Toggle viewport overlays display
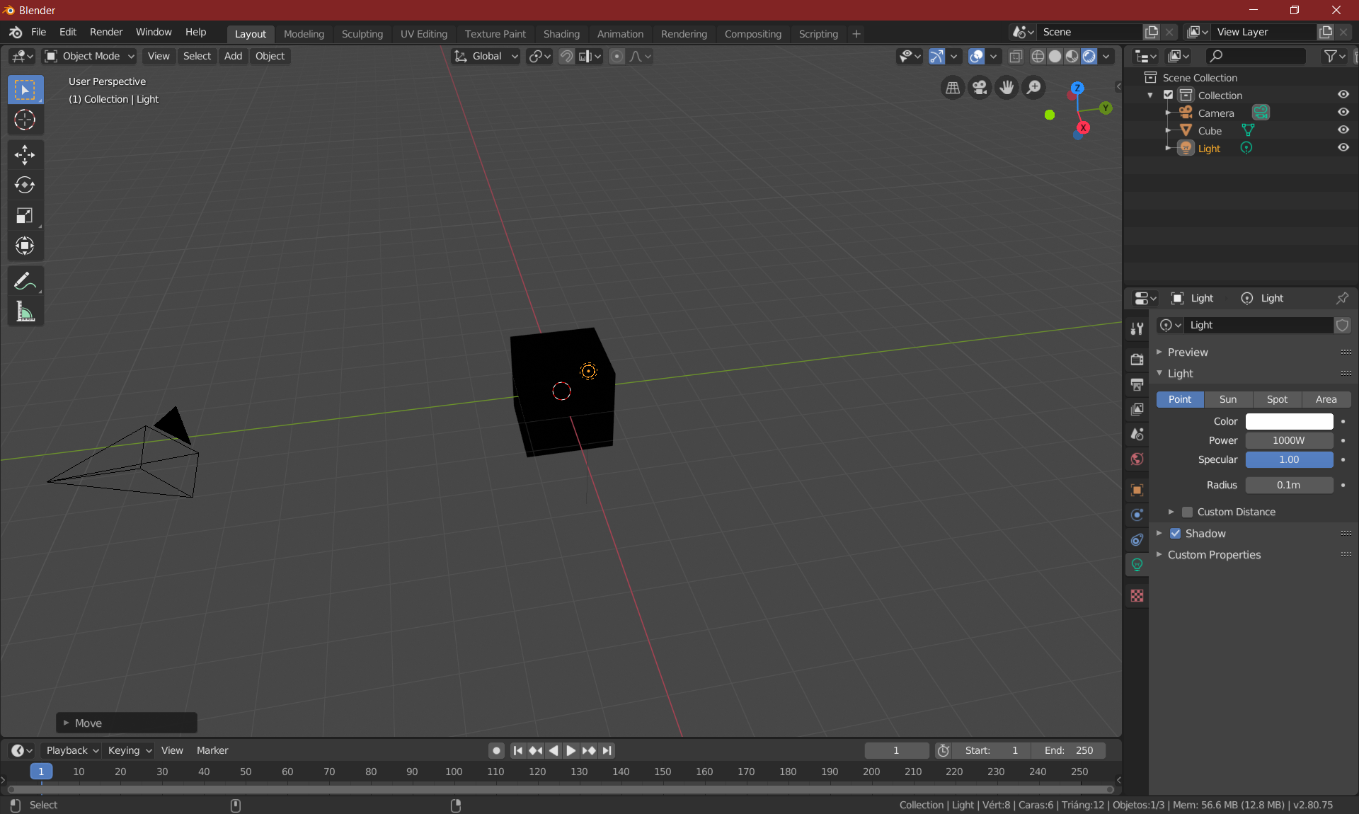Viewport: 1359px width, 814px height. pyautogui.click(x=976, y=57)
